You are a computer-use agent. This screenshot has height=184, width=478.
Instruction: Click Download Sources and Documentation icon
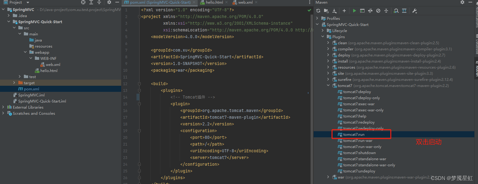(x=334, y=11)
